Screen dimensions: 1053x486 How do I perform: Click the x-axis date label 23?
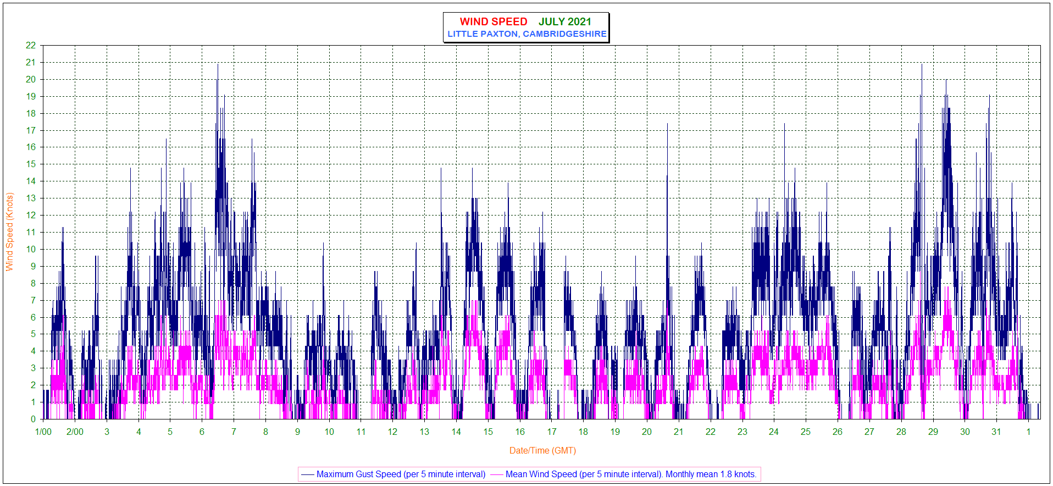click(x=742, y=432)
